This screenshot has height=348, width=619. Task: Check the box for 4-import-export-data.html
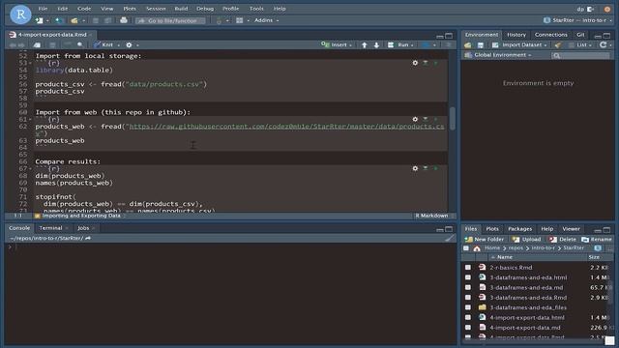click(468, 317)
